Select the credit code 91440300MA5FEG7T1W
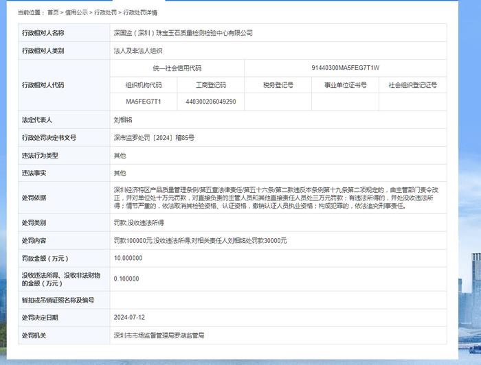 tap(345, 68)
